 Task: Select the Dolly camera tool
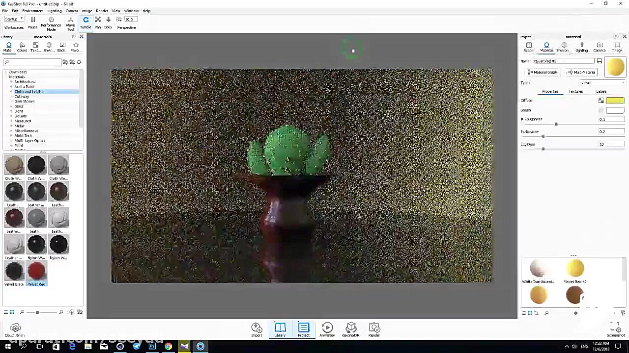tap(108, 23)
